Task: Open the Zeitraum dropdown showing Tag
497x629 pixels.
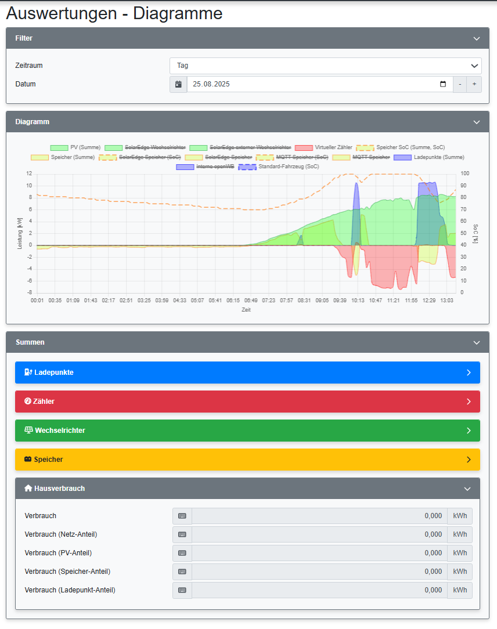Action: (326, 66)
